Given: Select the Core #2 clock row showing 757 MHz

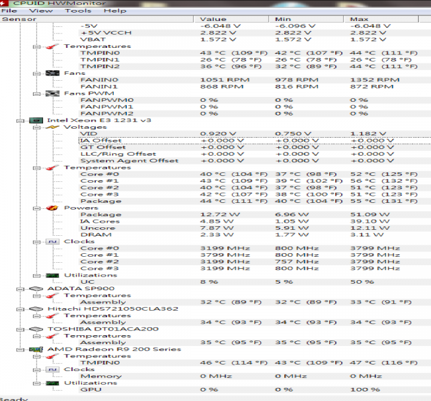Looking at the screenshot, I should (x=254, y=262).
